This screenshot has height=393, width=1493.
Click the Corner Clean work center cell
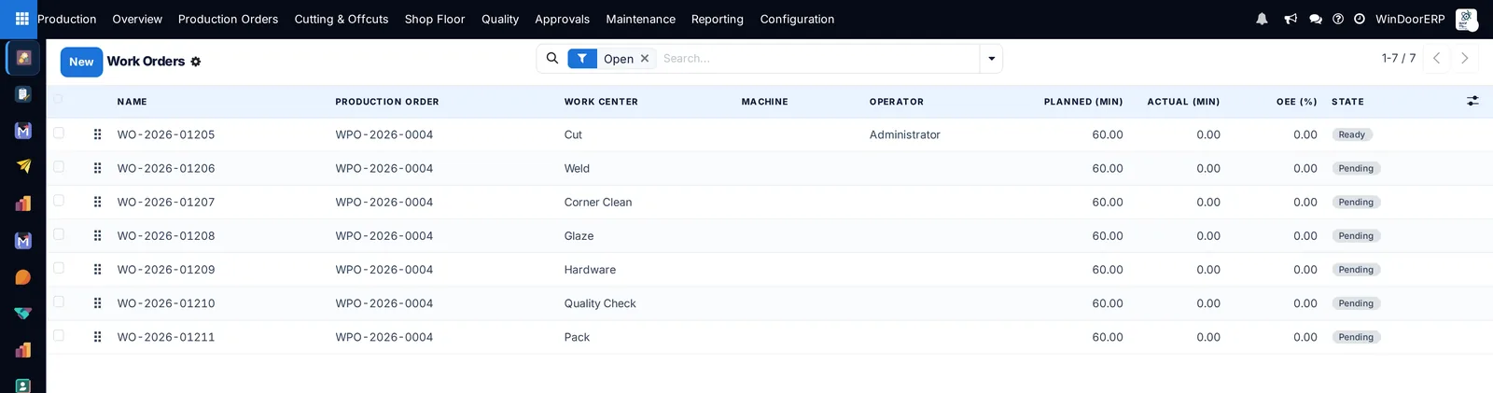pyautogui.click(x=598, y=202)
